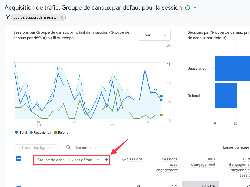Image resolution: width=250 pixels, height=187 pixels.
Task: Click the Sessions descending sort arrow
Action: point(124,159)
